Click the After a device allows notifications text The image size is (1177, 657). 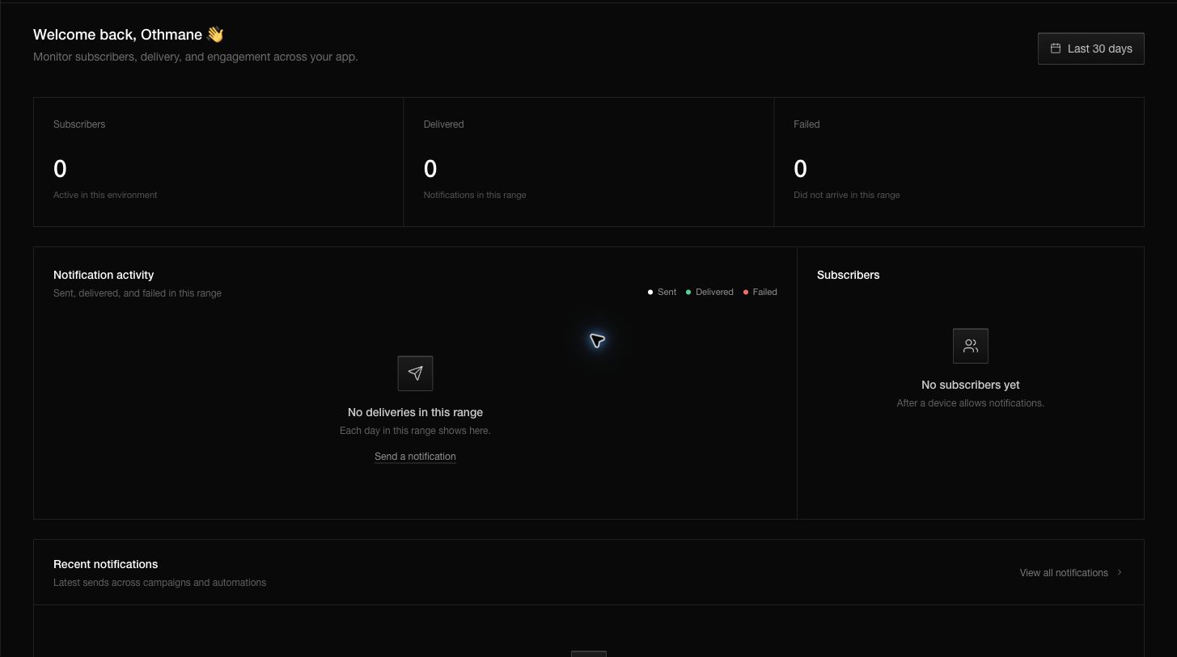[x=971, y=403]
